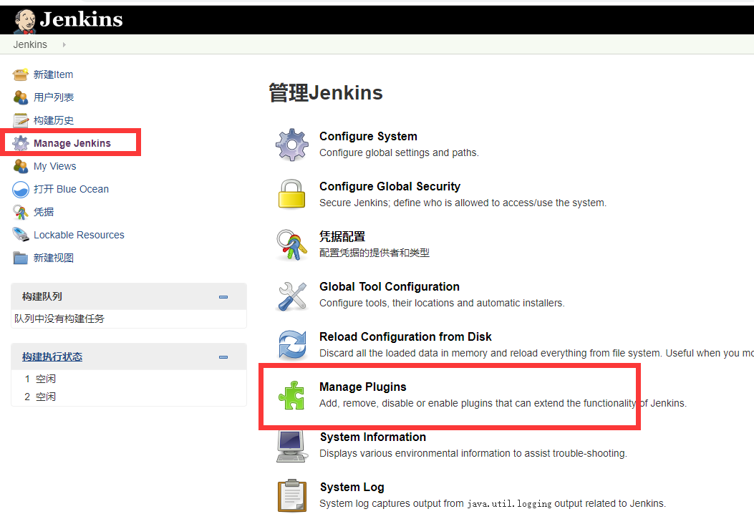Click the 管理Jenkins page heading
754x514 pixels.
[x=326, y=92]
